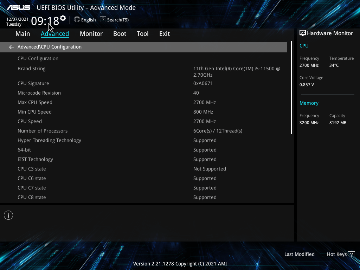Select the 64-bit row
360x270 pixels.
click(x=143, y=150)
